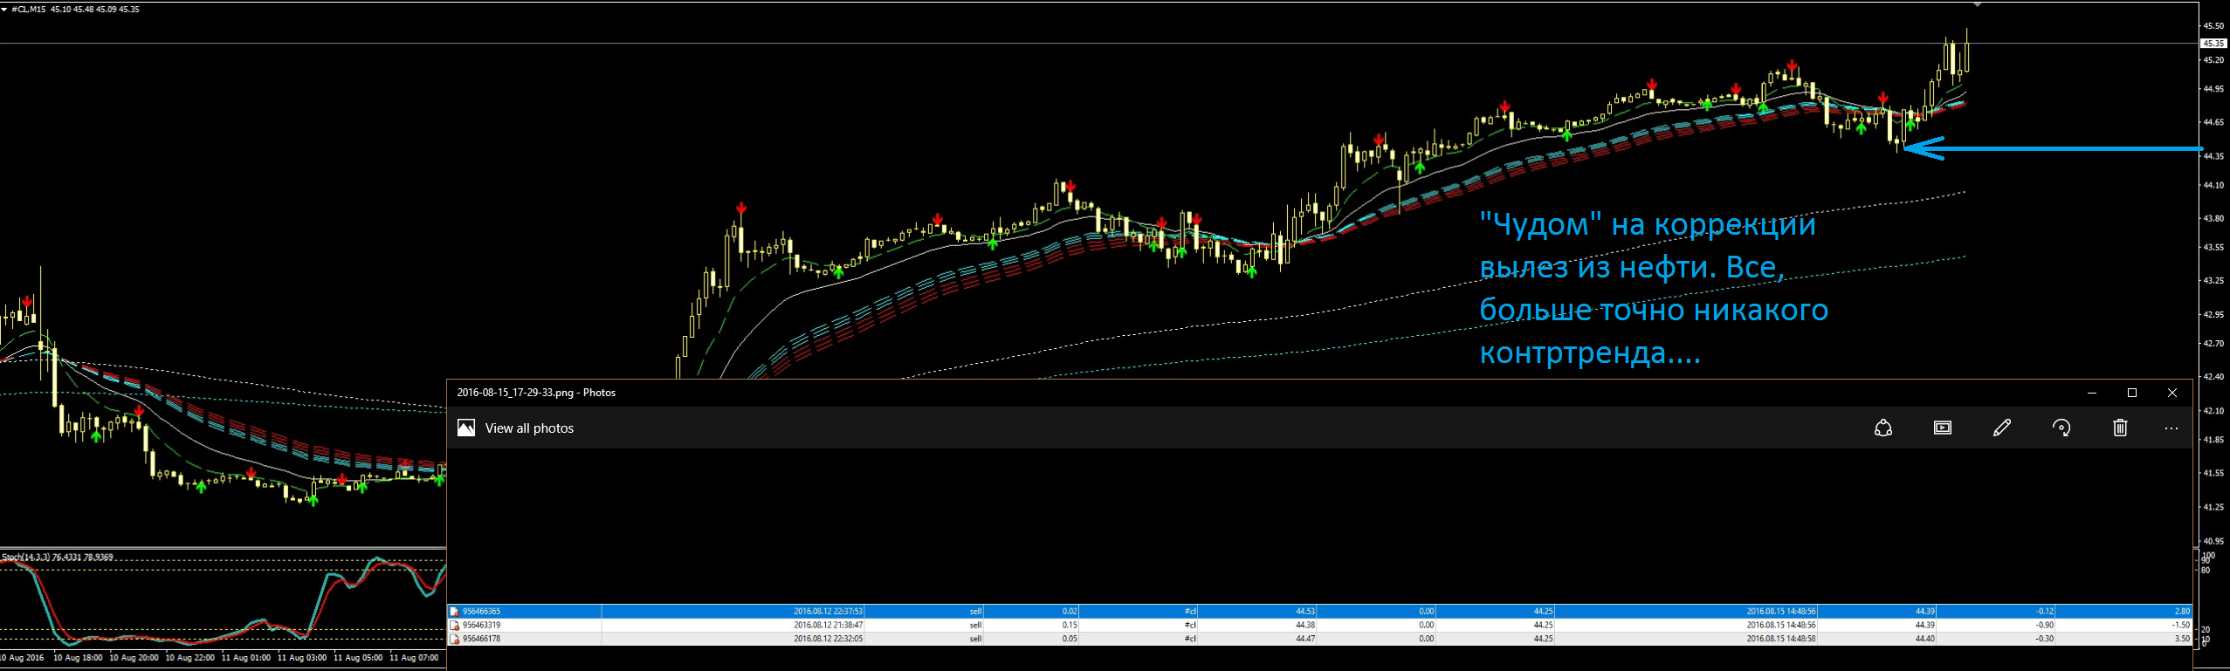This screenshot has height=671, width=2230.
Task: Start slideshow in Photos window
Action: pyautogui.click(x=1943, y=428)
